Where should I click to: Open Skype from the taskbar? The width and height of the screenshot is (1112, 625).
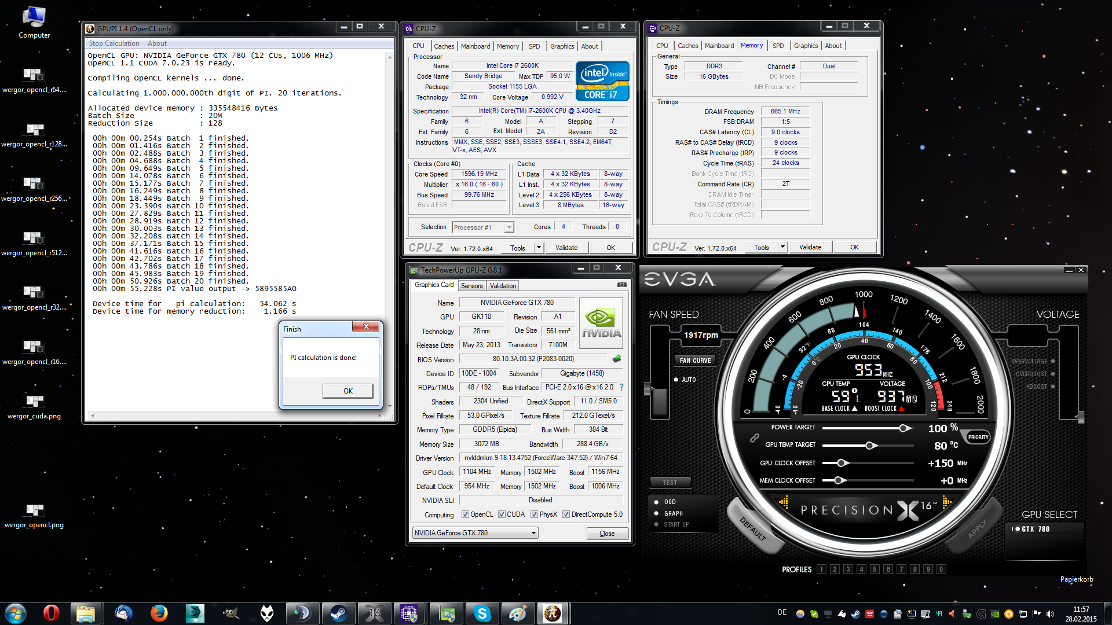click(482, 613)
